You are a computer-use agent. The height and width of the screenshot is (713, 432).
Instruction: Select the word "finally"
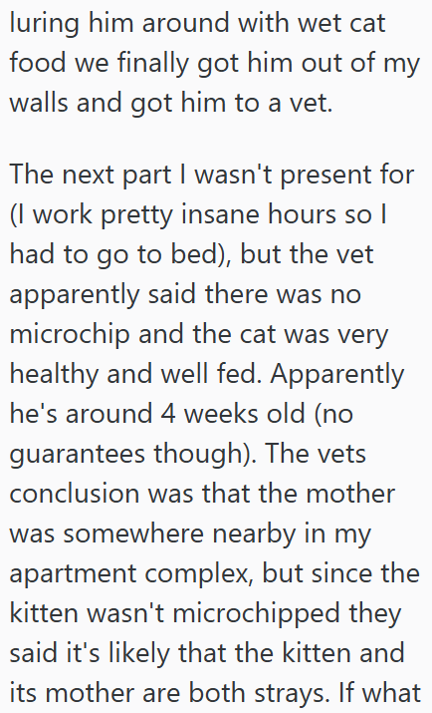[153, 63]
